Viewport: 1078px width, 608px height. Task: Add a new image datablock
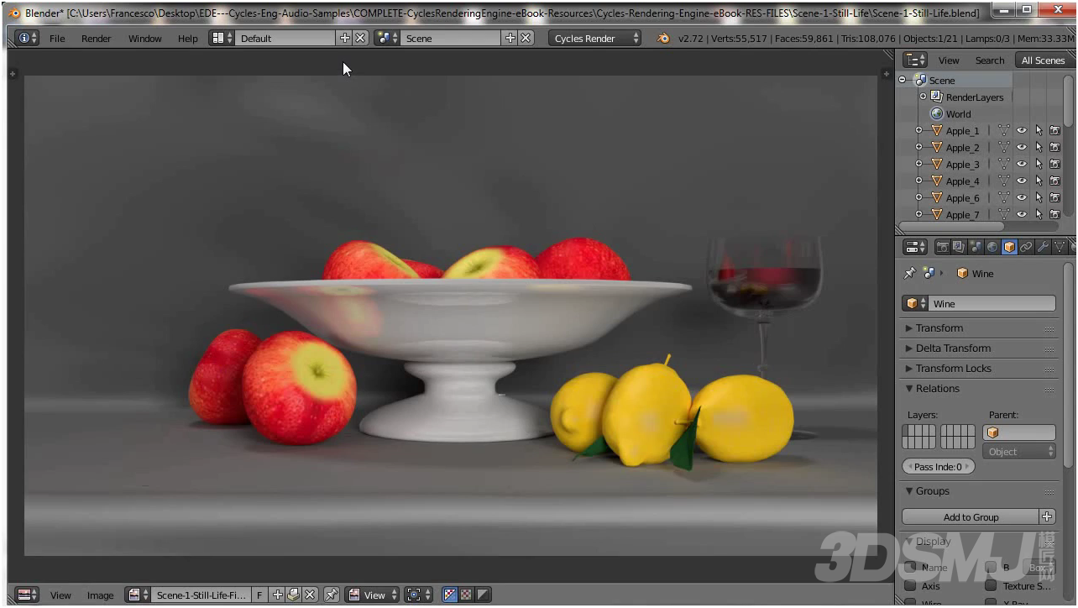[x=278, y=595]
